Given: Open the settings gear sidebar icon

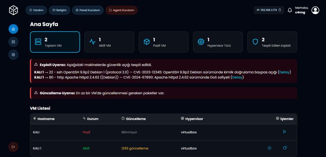Looking at the screenshot, I should (x=13, y=55).
